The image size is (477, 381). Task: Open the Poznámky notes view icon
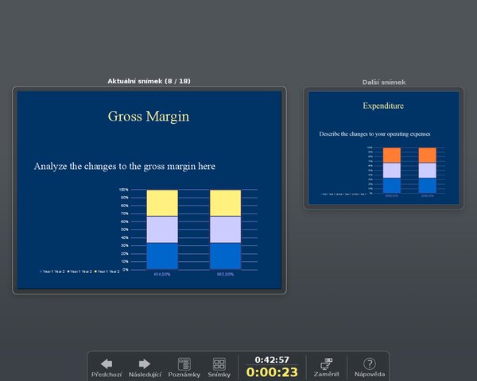184,364
